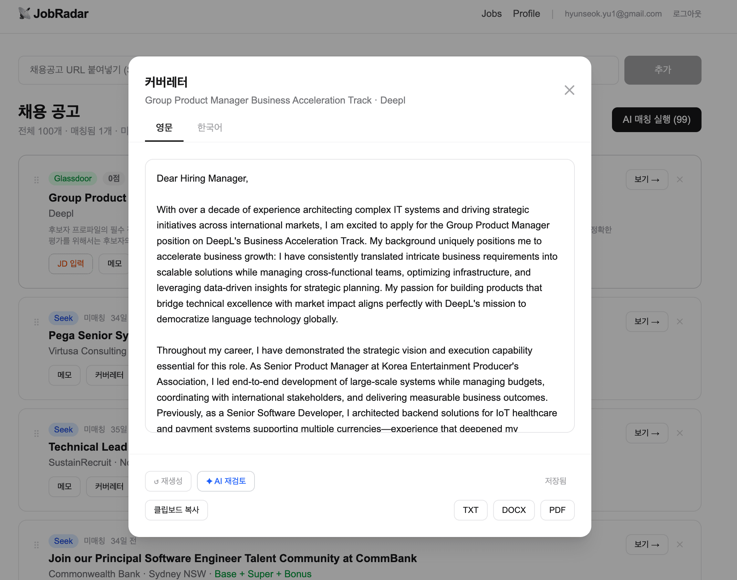Switch to the 영문 tab
This screenshot has width=737, height=580.
pyautogui.click(x=164, y=128)
